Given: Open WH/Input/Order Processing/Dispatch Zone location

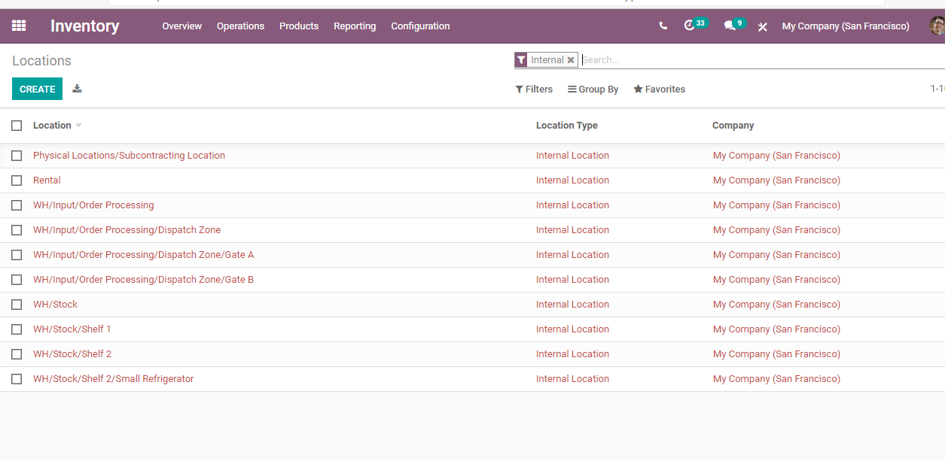Looking at the screenshot, I should pos(127,230).
